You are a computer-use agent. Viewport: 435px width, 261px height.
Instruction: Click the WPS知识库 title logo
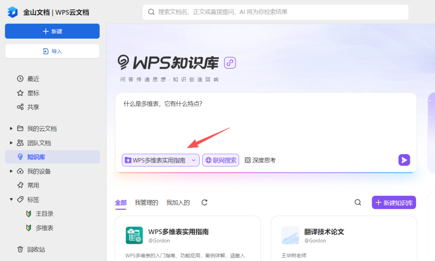pos(168,62)
